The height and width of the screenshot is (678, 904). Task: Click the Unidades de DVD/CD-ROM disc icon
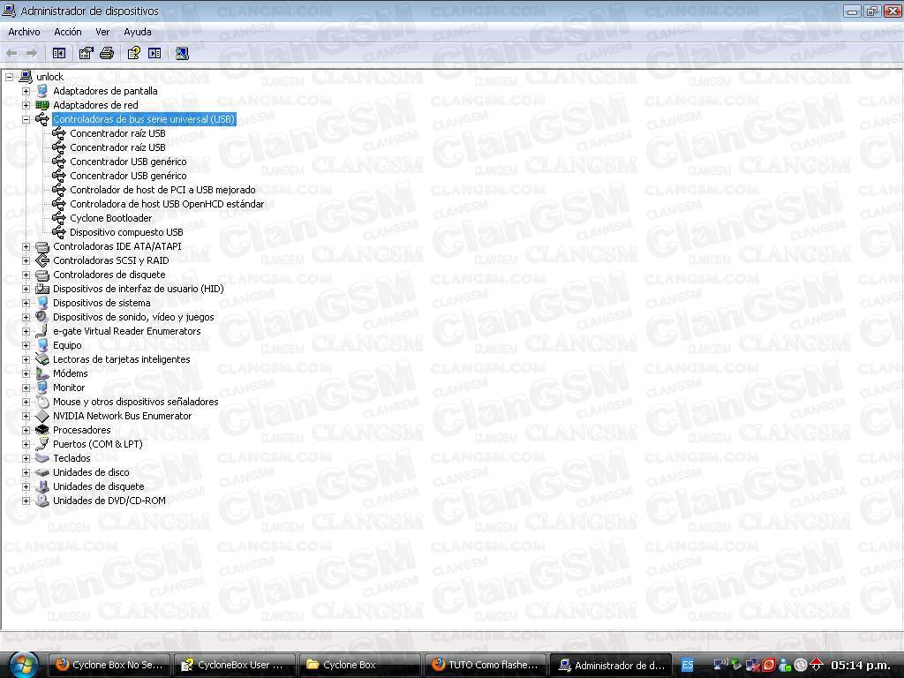(x=42, y=501)
